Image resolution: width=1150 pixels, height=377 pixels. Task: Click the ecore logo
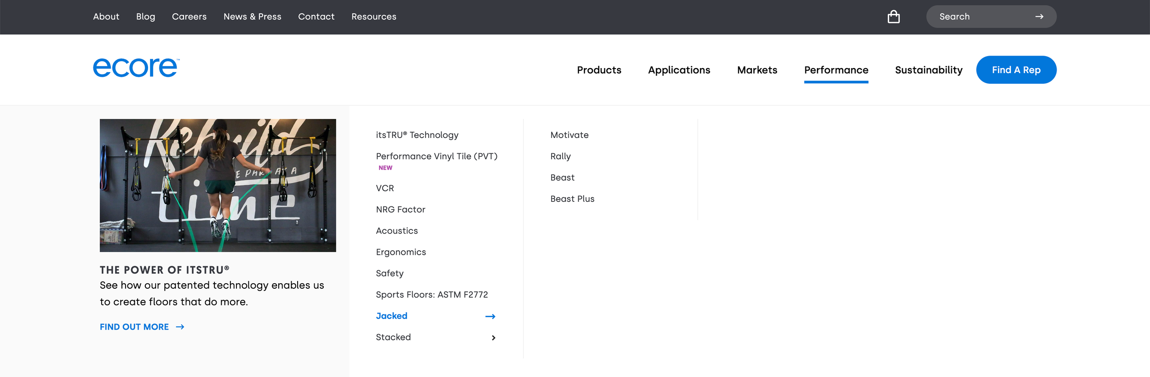click(x=136, y=68)
